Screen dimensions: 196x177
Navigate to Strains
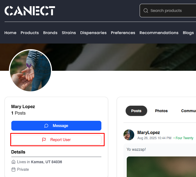[69, 33]
